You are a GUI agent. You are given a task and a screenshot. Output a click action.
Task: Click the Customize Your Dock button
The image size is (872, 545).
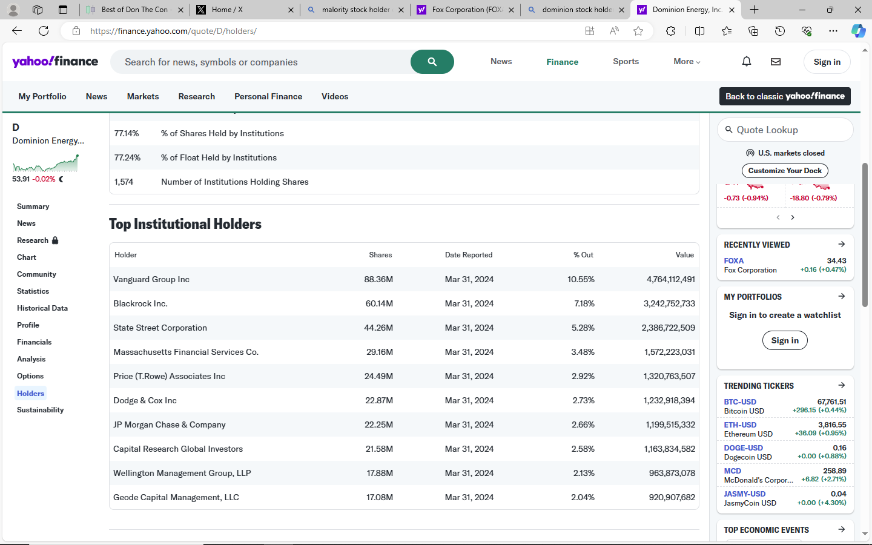(785, 171)
